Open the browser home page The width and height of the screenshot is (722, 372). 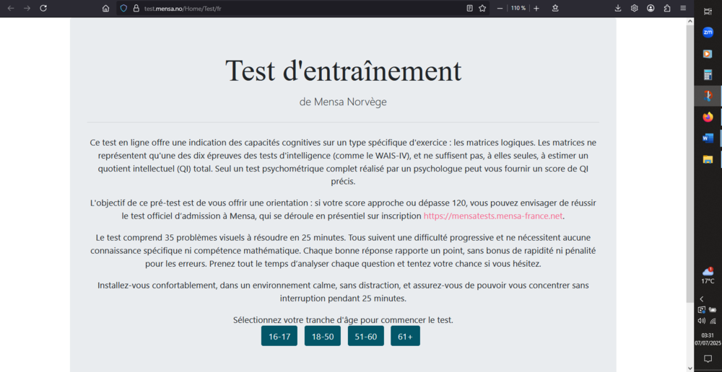click(106, 8)
